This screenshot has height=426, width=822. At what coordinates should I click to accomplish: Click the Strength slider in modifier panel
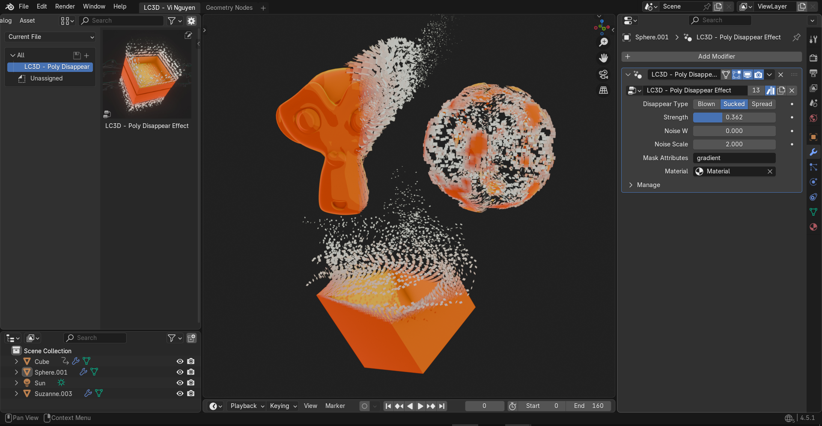734,117
